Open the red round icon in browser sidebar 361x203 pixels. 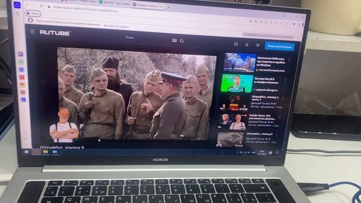click(23, 92)
